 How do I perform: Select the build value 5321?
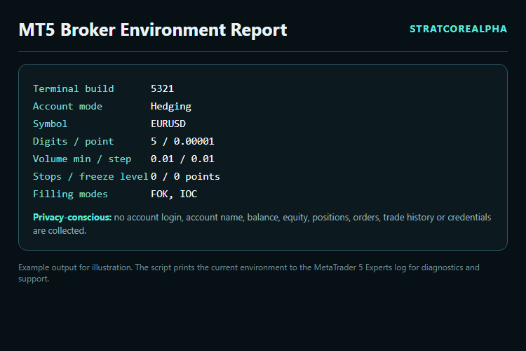(x=163, y=88)
